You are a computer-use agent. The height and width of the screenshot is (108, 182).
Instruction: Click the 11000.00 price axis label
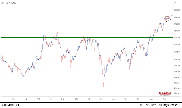176,52
